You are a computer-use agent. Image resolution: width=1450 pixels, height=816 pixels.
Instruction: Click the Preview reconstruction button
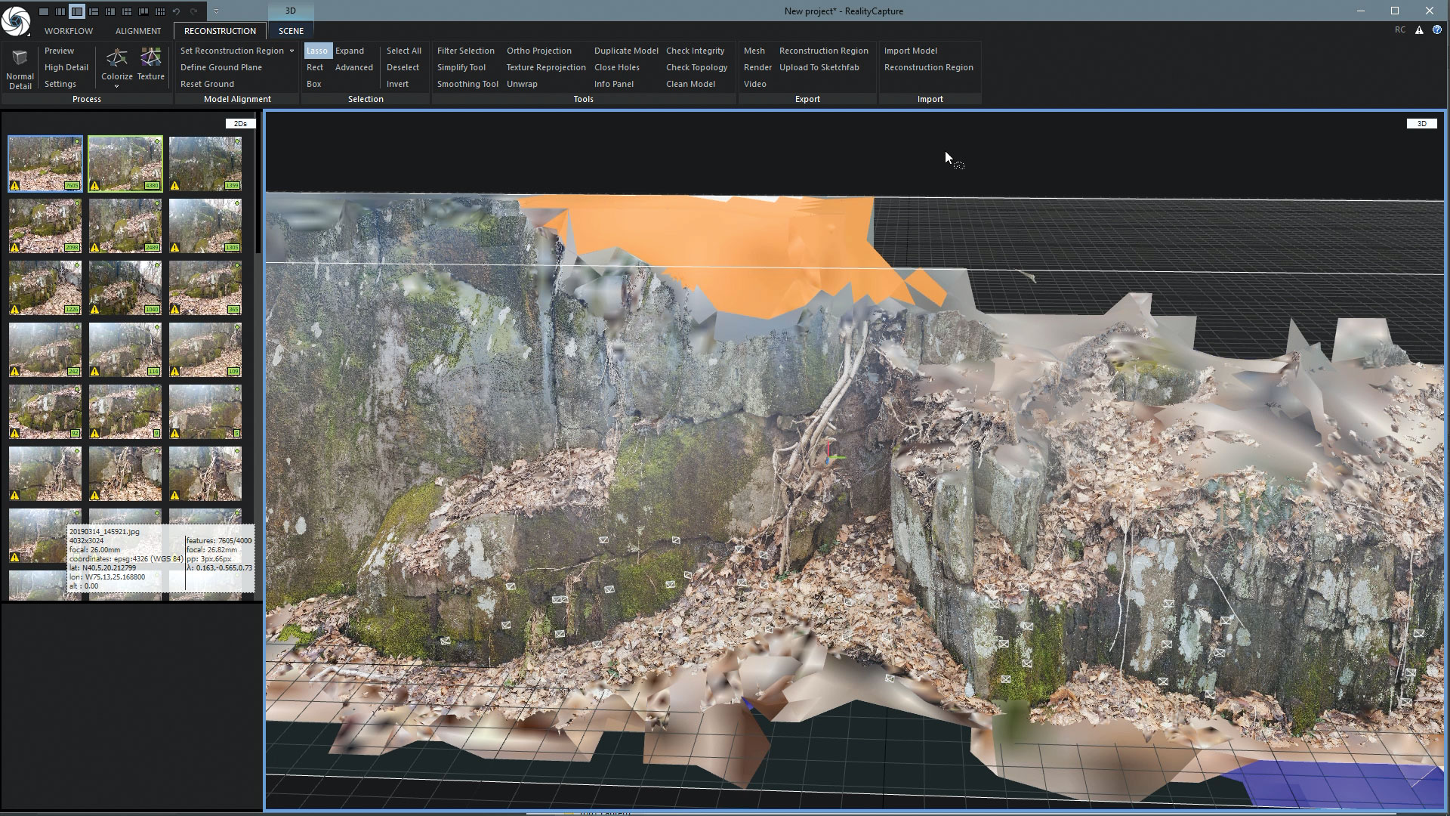point(60,51)
